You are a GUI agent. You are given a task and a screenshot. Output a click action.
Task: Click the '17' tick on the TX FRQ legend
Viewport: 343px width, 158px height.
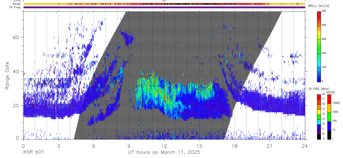323,99
